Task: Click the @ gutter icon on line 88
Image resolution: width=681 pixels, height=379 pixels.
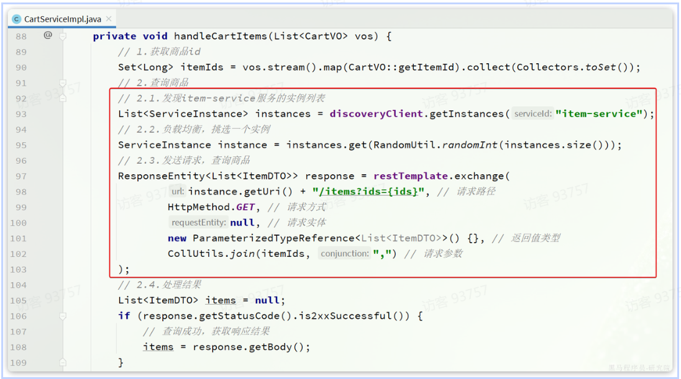Action: [48, 35]
